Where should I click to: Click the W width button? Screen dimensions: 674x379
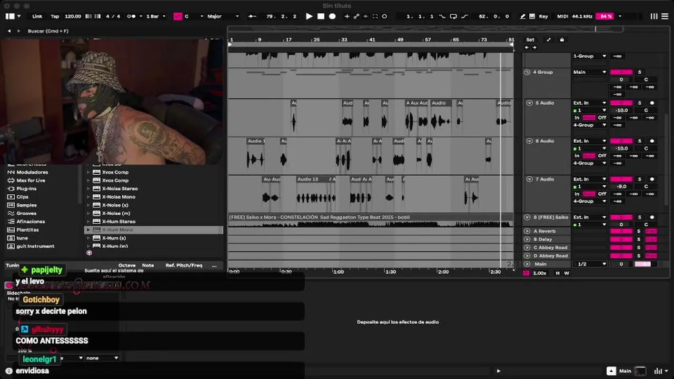(x=567, y=273)
